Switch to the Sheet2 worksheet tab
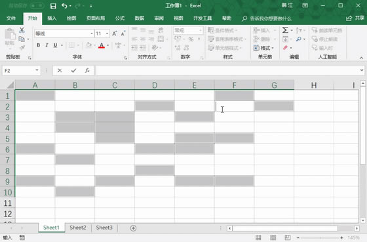The height and width of the screenshot is (242, 367). (78, 228)
